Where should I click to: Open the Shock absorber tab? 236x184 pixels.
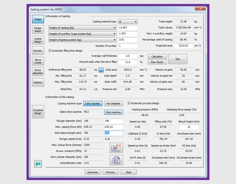pos(38,72)
